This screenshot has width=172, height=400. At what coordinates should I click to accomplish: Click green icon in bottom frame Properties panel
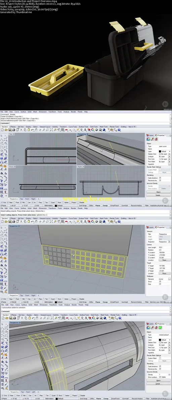point(160,328)
